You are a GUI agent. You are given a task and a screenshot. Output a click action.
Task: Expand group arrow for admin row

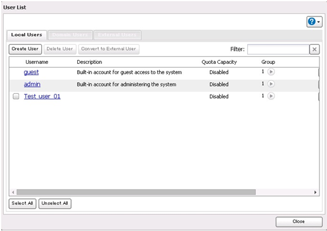271,84
